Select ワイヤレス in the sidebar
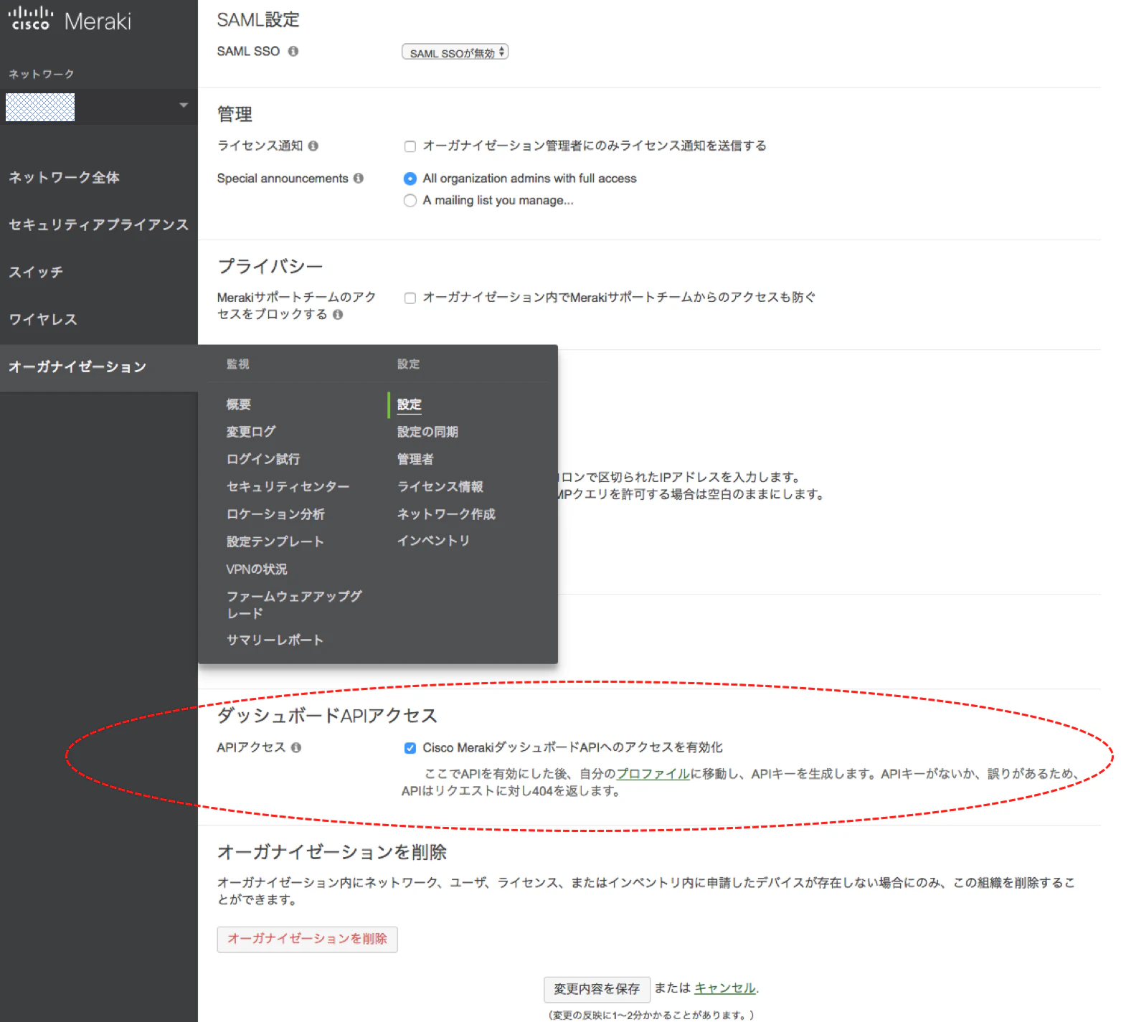The image size is (1121, 1022). tap(43, 319)
